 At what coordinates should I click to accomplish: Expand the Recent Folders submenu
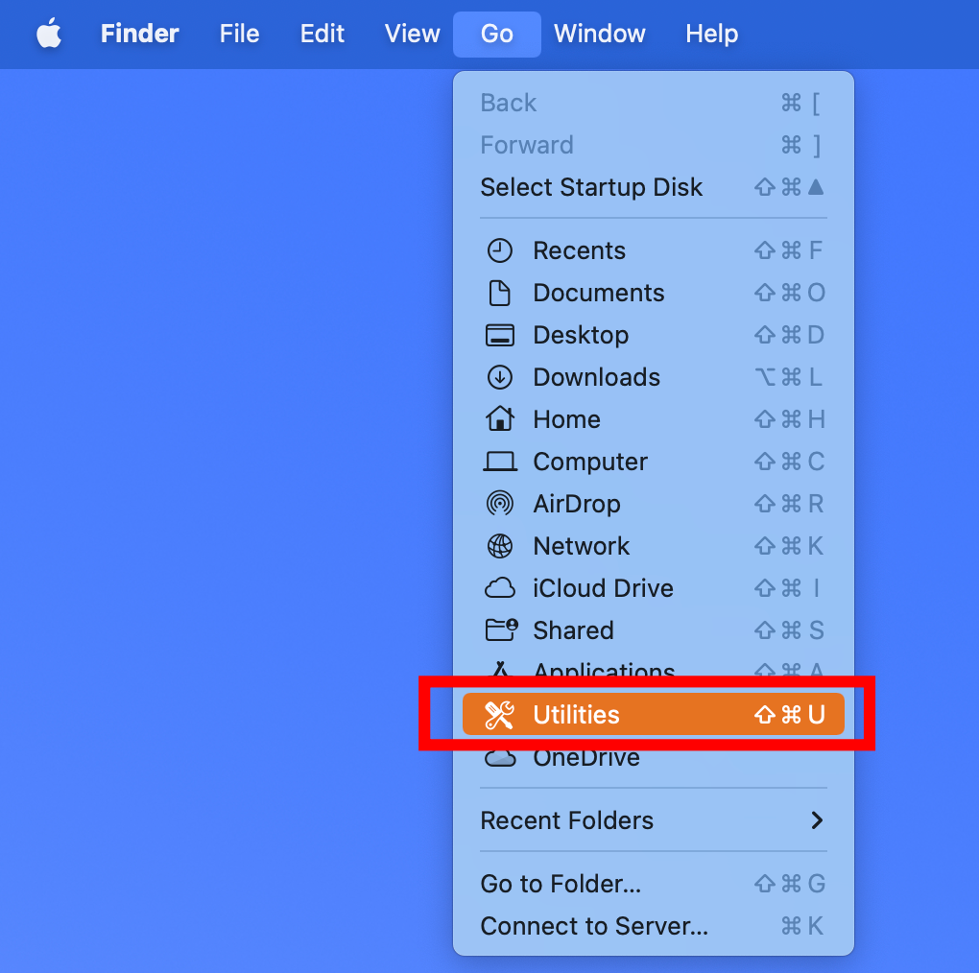click(566, 820)
